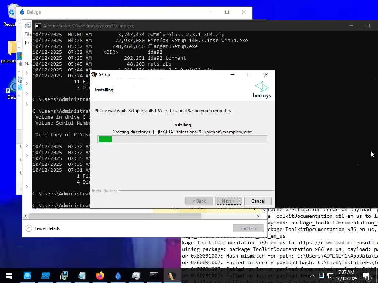The height and width of the screenshot is (283, 378).
Task: Open the Windows Start menu
Action: tap(9, 276)
